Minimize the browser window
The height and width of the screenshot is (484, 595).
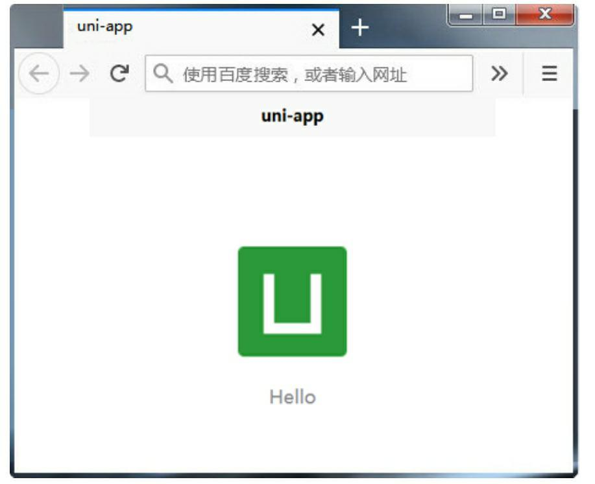[466, 15]
